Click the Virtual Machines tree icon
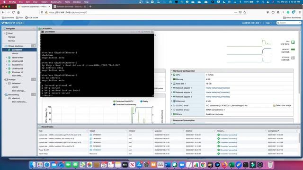Screen dimensions: 303x170 click(x=6, y=46)
